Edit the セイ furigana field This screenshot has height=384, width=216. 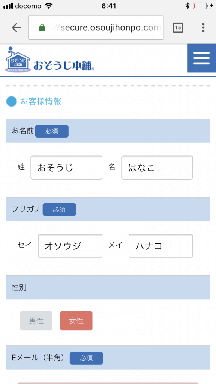pos(70,246)
